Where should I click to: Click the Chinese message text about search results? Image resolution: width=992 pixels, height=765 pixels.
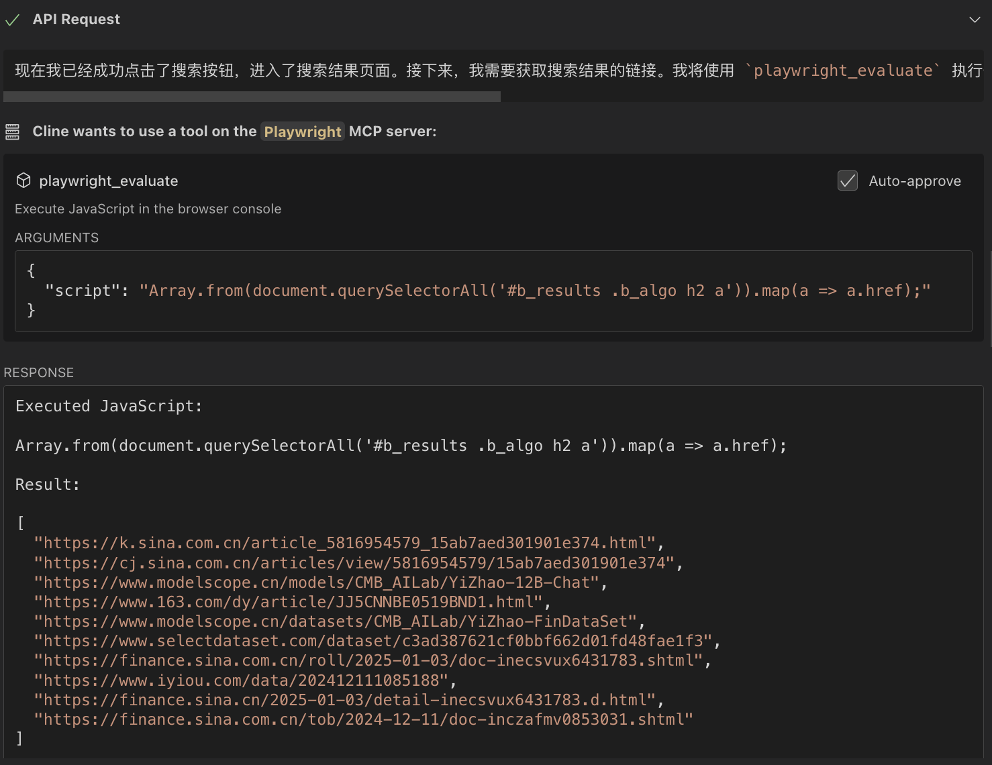click(375, 70)
